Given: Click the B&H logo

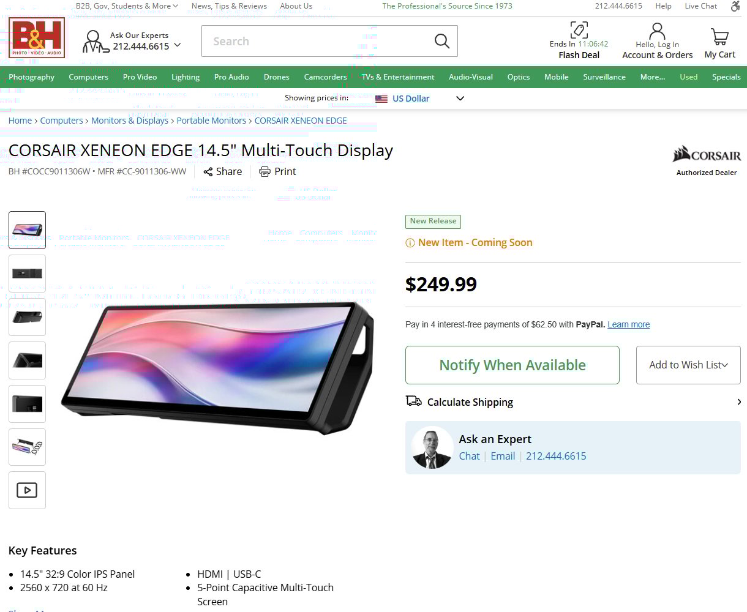Looking at the screenshot, I should [37, 38].
